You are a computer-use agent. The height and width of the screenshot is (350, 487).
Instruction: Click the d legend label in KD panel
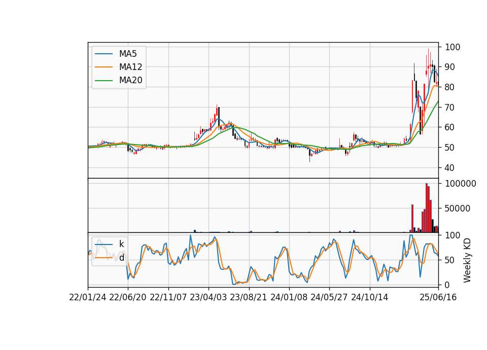(x=121, y=258)
